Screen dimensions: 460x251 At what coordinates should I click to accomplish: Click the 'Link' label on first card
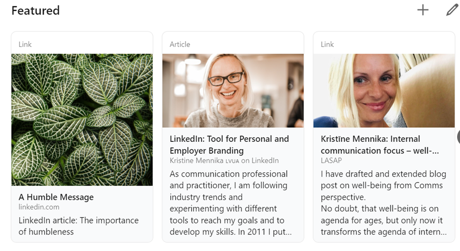(x=25, y=44)
